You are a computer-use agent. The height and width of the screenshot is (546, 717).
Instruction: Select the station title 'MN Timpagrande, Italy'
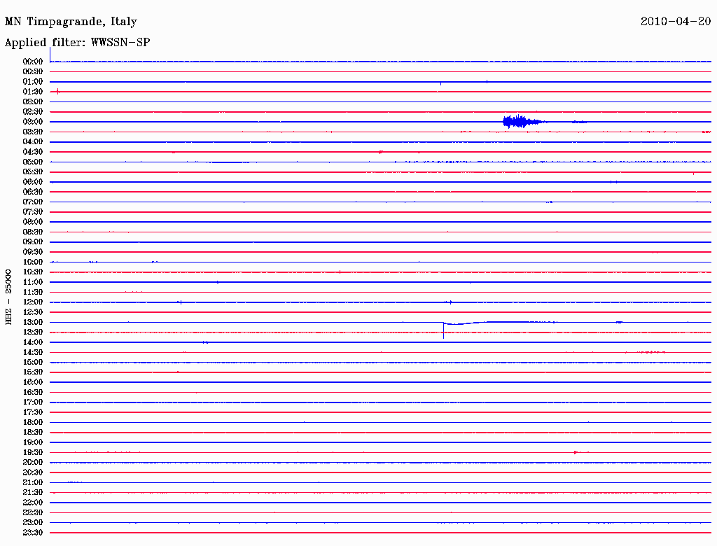click(x=71, y=22)
